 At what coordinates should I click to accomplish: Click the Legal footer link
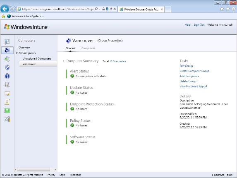[62, 175]
